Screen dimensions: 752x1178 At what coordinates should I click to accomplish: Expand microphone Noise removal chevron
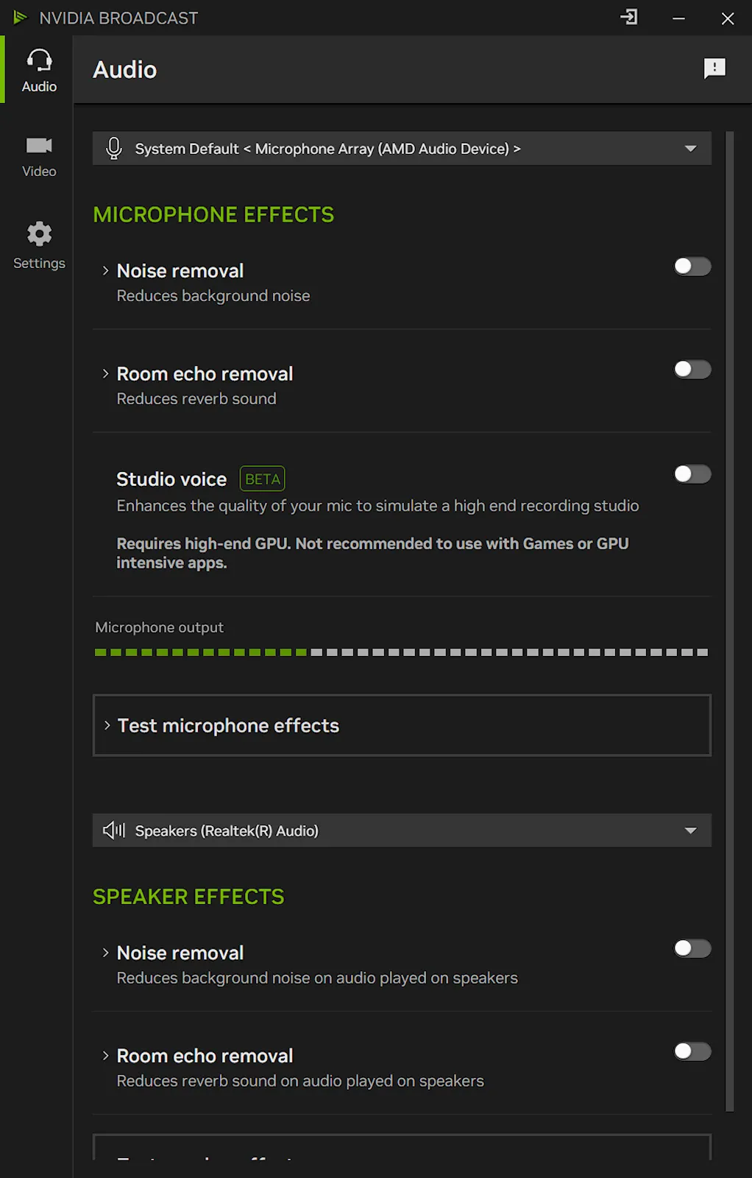(x=105, y=271)
